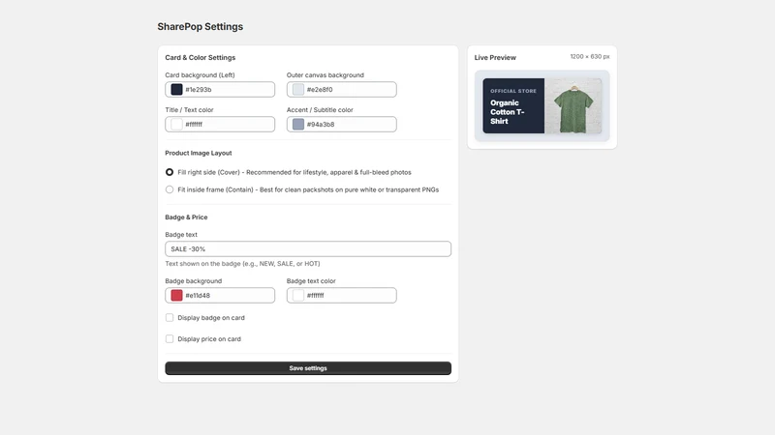Click the Badge text field containing SALE -30%

[x=308, y=249]
